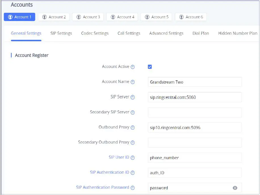The image size is (260, 195).
Task: Open help tooltip for Account Active
Action: click(133, 67)
